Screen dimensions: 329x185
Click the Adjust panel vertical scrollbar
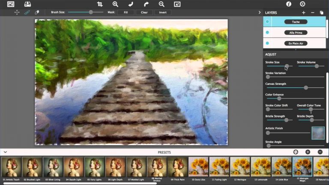[327, 108]
